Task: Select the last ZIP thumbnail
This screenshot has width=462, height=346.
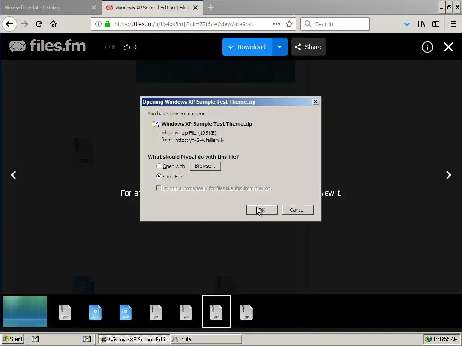Action: pos(246,312)
